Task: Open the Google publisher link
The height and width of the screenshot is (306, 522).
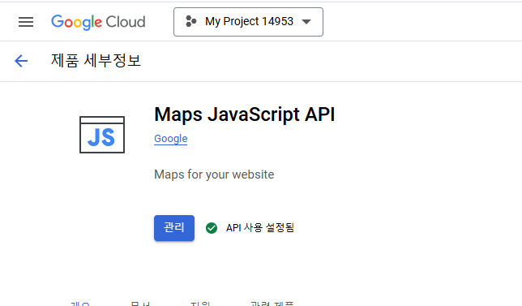Action: [170, 139]
